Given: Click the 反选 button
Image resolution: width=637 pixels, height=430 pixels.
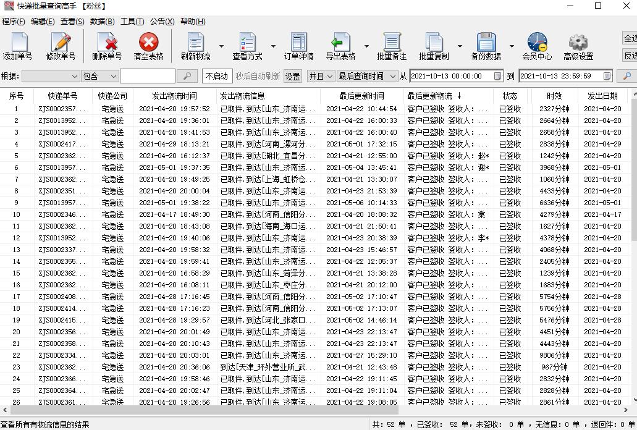Looking at the screenshot, I should [630, 55].
